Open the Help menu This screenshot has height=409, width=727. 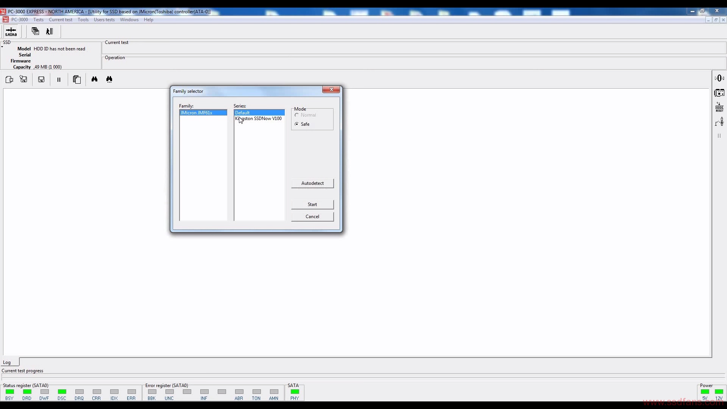(x=148, y=20)
